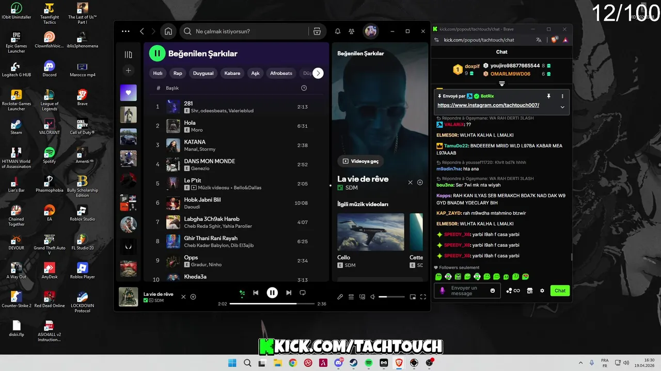Open the Cello related video thumbnail
661x371 pixels.
pos(371,232)
